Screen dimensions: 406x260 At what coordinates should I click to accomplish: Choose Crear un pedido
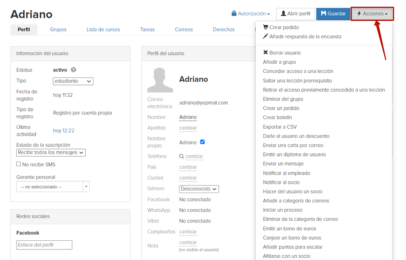coord(281,108)
